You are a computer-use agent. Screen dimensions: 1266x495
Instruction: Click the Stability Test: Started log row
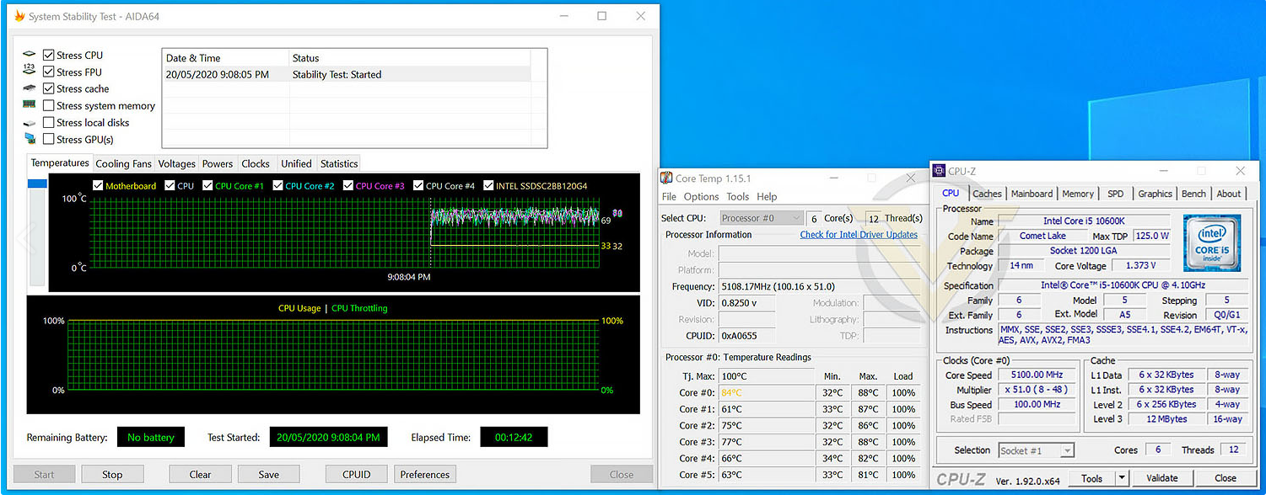click(x=346, y=74)
